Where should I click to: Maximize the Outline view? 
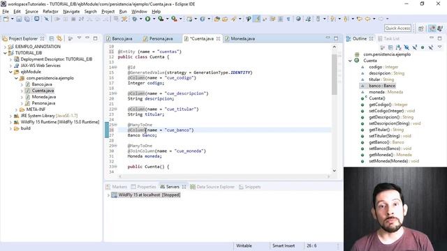439,38
